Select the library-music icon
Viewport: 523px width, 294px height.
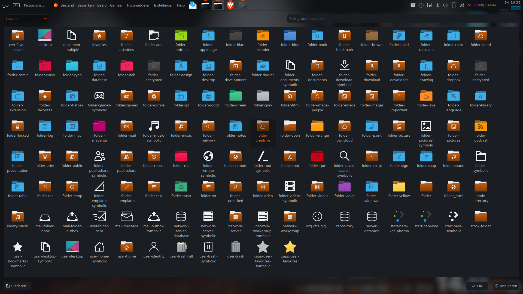17,217
